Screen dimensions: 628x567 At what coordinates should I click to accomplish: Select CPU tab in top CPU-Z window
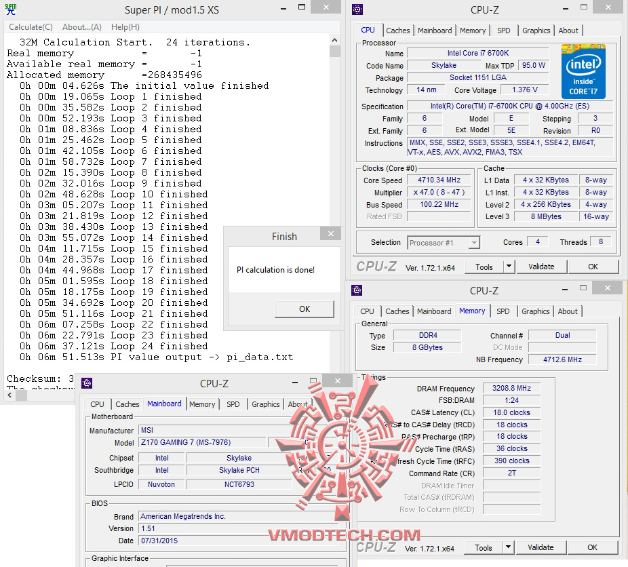368,30
